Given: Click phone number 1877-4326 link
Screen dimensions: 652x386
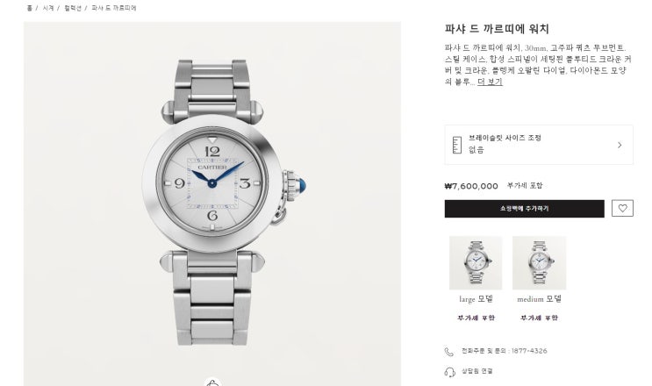Looking at the screenshot, I should pos(529,351).
